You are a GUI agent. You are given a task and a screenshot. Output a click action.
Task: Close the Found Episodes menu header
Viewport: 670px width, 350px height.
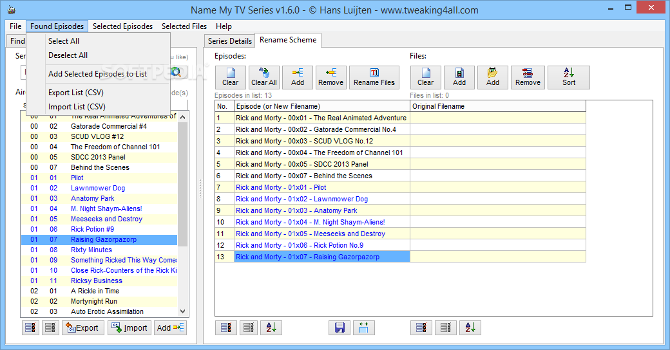[x=57, y=26]
